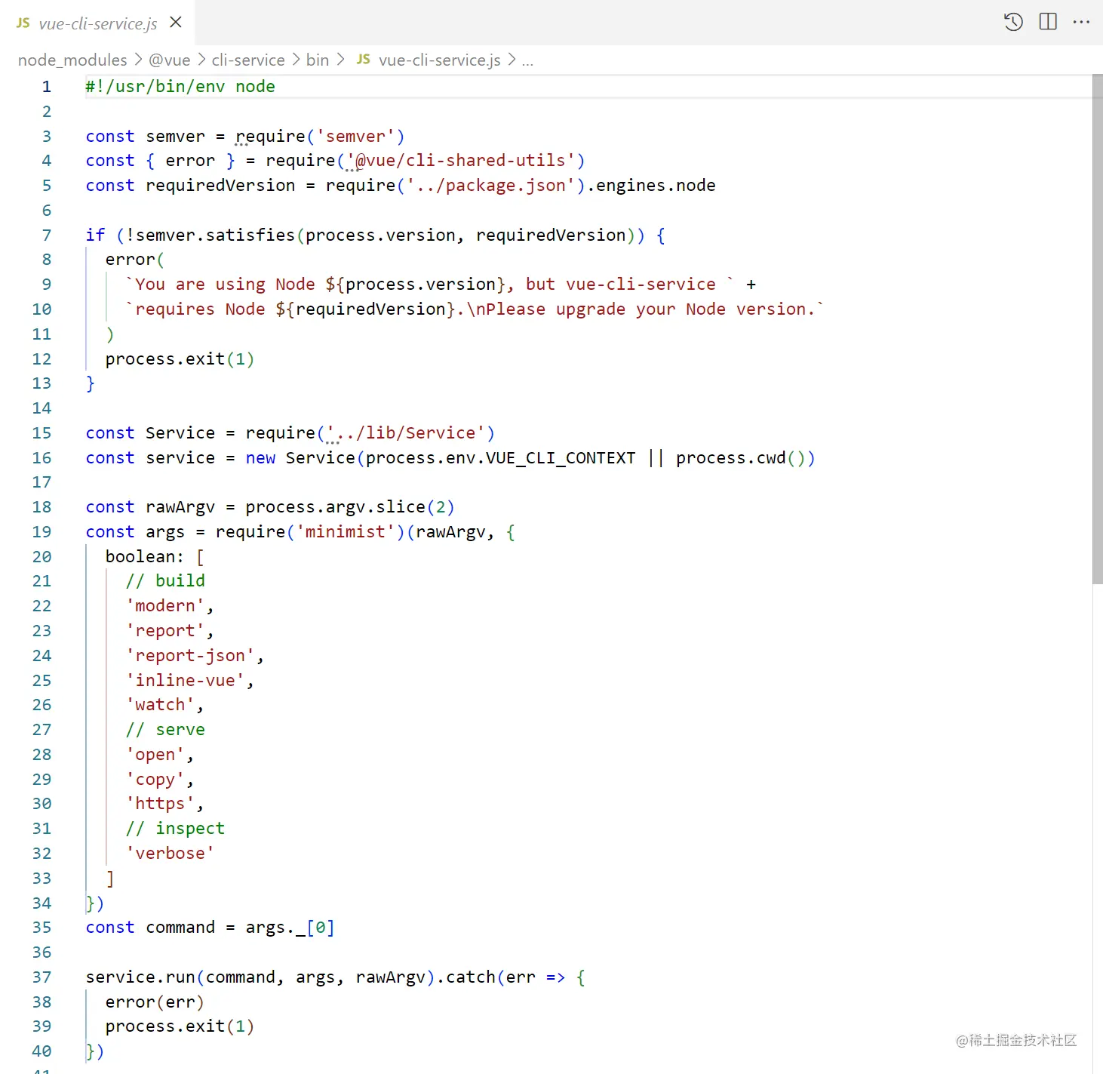Click 'error(err)' on line 38
Image resolution: width=1103 pixels, height=1074 pixels.
155,1002
